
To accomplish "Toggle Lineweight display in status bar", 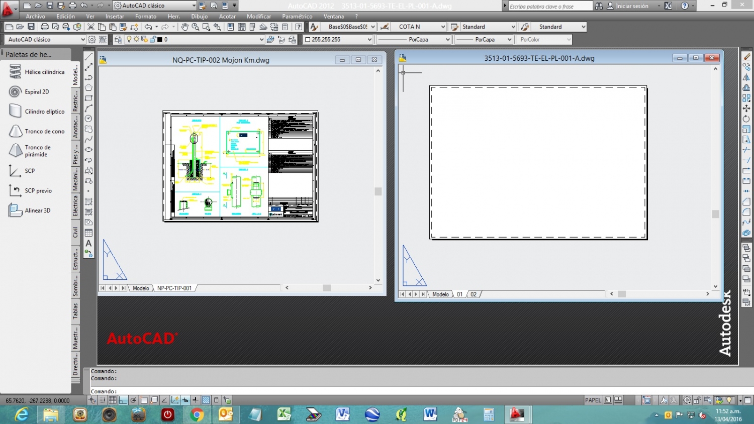I will click(196, 400).
